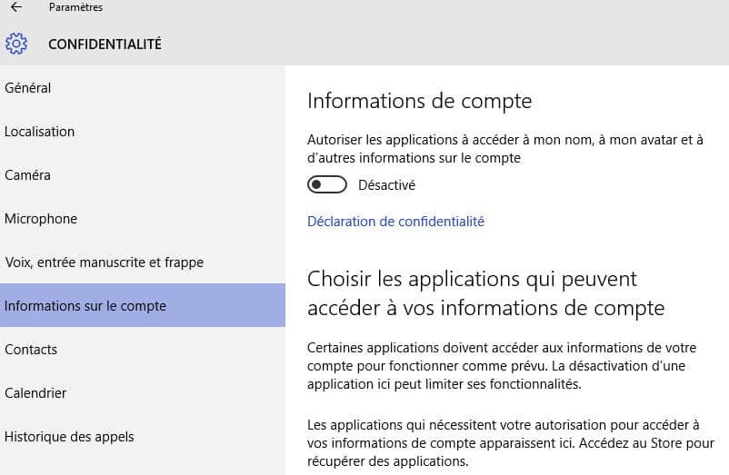
Task: Click the back arrow icon
Action: pos(16,7)
